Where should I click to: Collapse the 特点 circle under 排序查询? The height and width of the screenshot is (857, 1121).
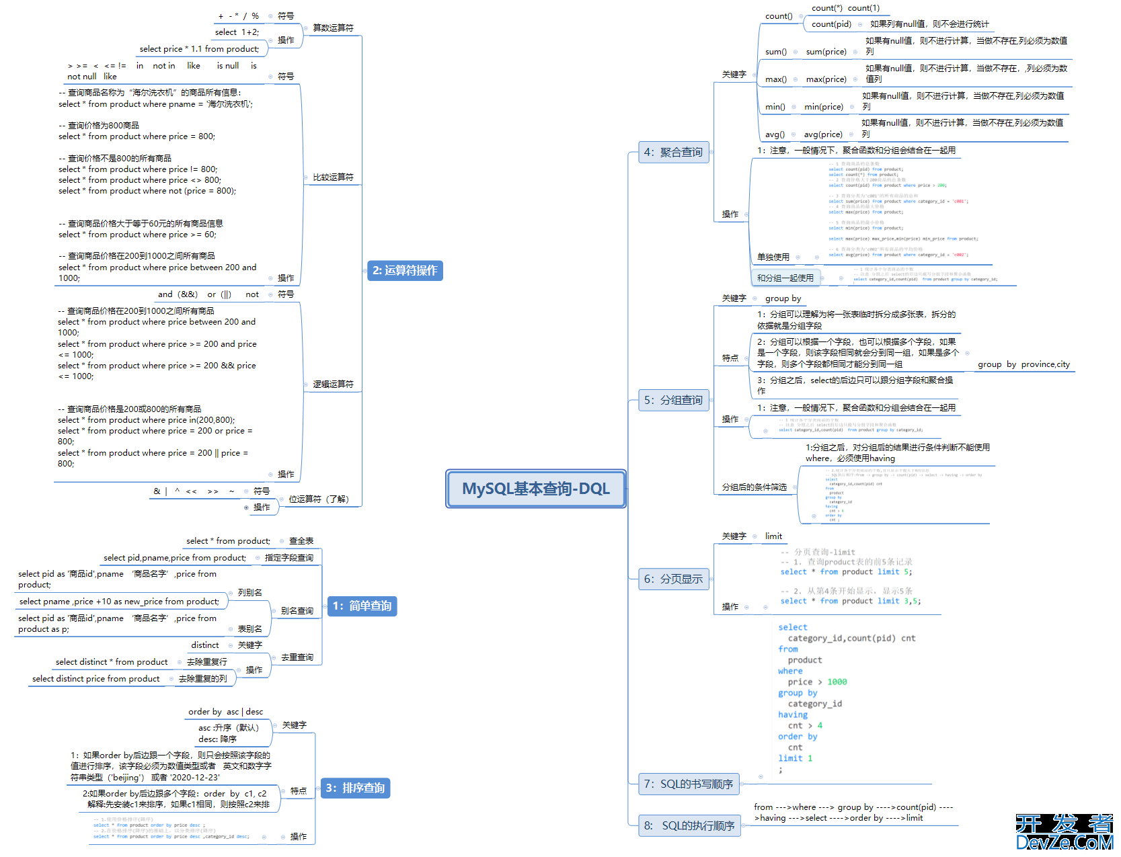point(282,791)
